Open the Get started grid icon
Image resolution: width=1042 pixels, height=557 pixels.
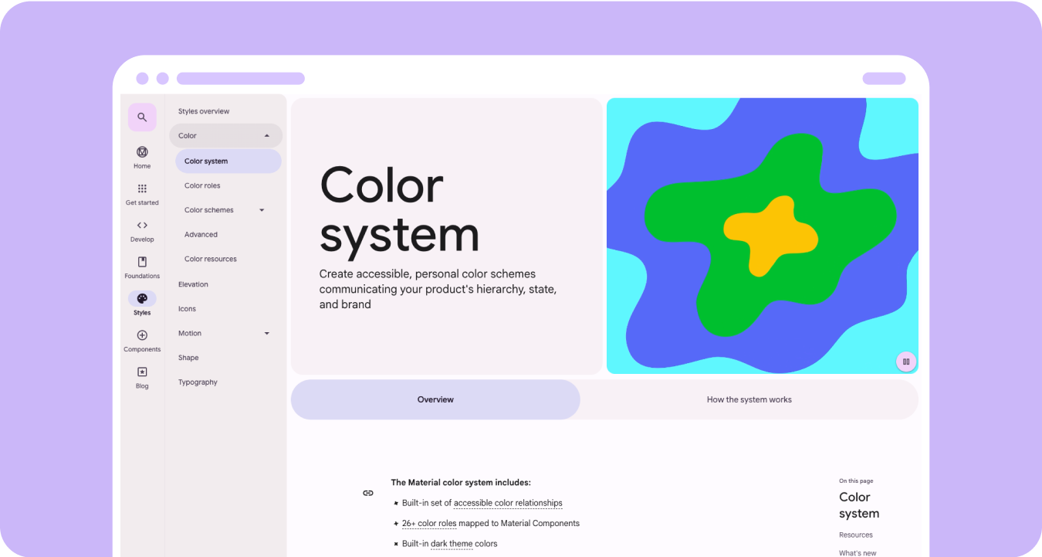142,189
